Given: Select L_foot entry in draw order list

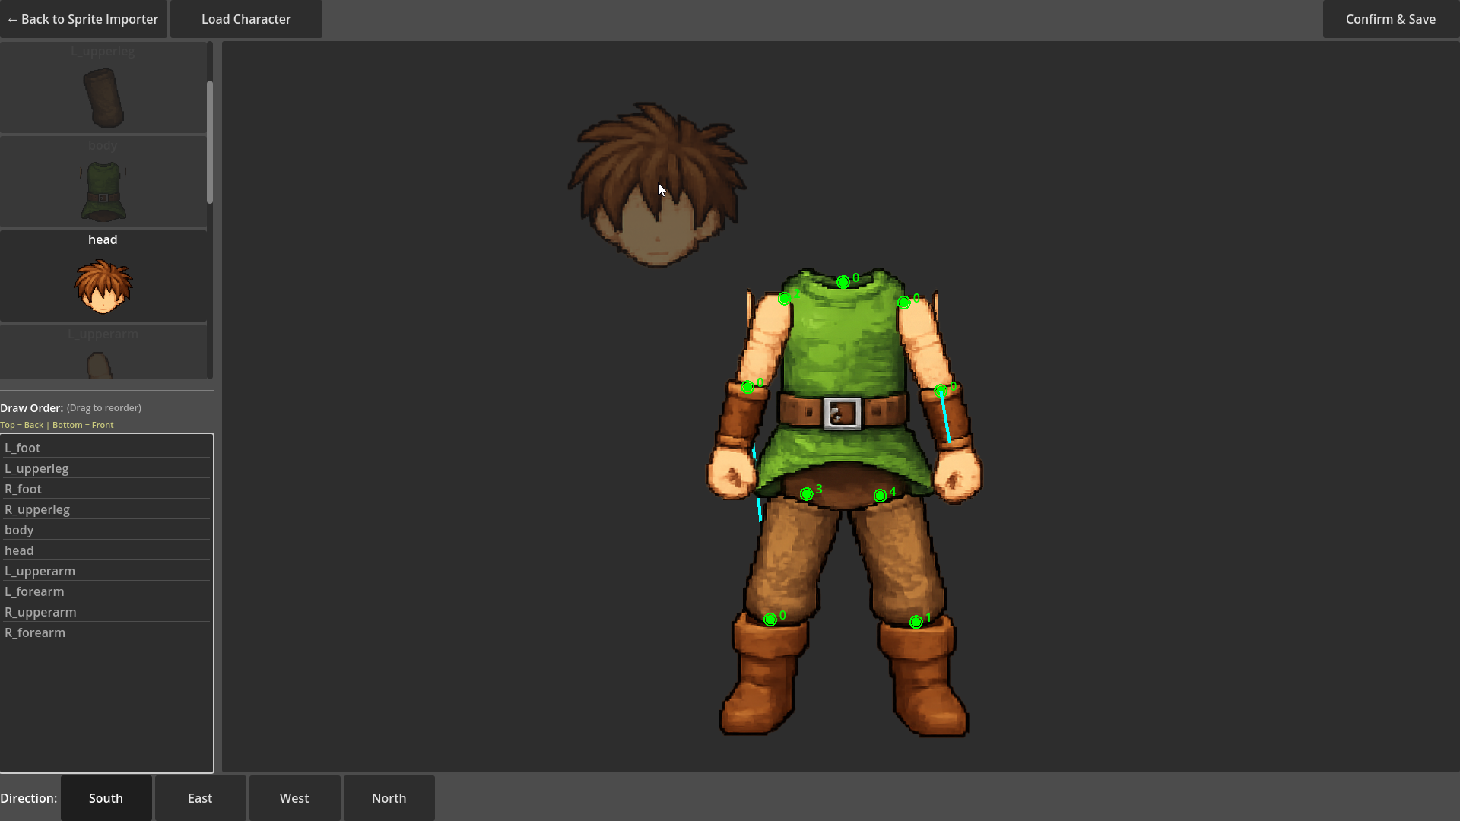Looking at the screenshot, I should (23, 448).
